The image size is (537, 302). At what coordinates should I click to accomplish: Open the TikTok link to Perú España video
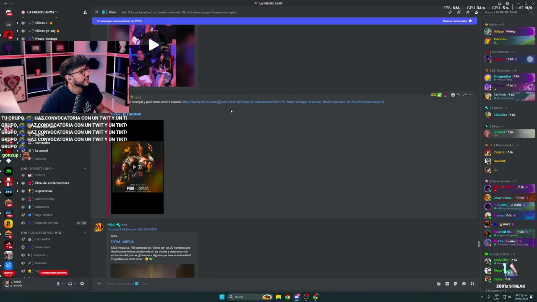[x=283, y=102]
